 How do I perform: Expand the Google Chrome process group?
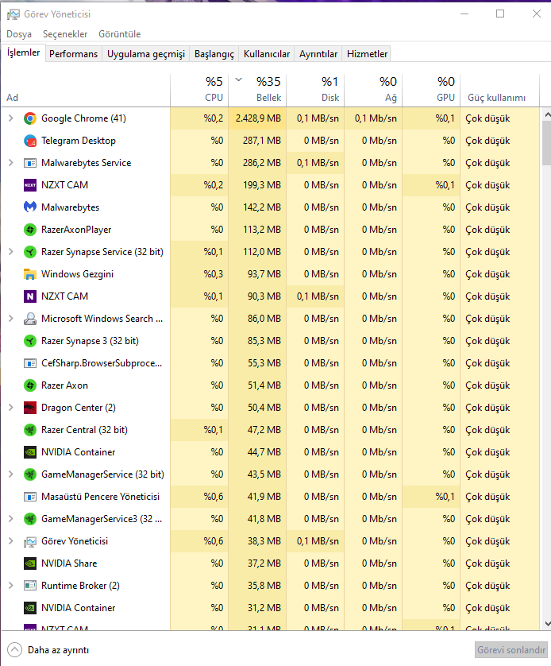[x=10, y=118]
